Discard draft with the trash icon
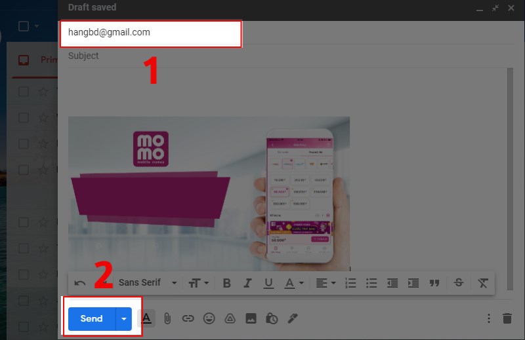The height and width of the screenshot is (340, 525). click(x=507, y=318)
